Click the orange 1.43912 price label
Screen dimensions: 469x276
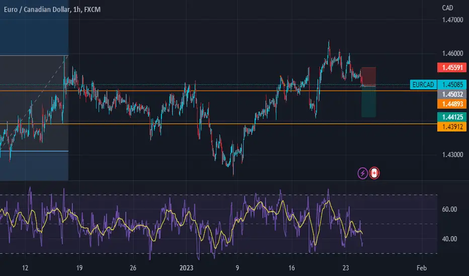pos(452,126)
